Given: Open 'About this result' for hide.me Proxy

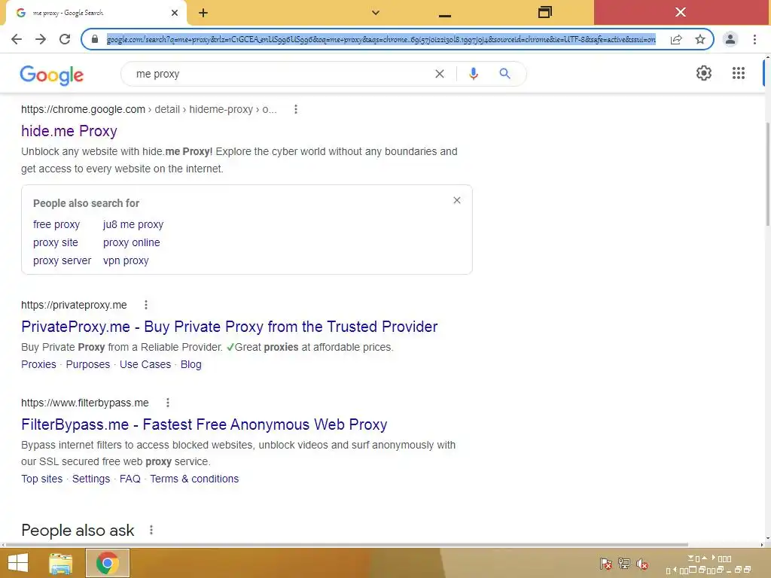Looking at the screenshot, I should [295, 109].
